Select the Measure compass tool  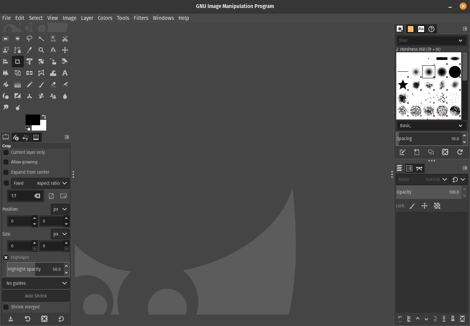tap(53, 50)
